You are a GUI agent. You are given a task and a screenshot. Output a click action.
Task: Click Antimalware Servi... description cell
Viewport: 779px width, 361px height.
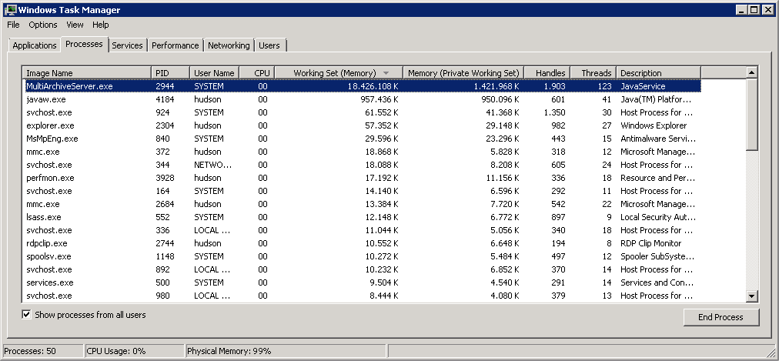click(x=658, y=139)
